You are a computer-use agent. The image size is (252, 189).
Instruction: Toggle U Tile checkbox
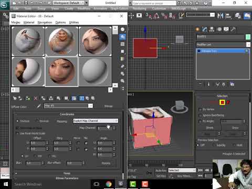[86, 143]
